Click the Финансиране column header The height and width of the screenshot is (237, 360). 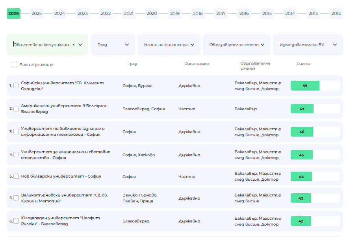click(197, 64)
